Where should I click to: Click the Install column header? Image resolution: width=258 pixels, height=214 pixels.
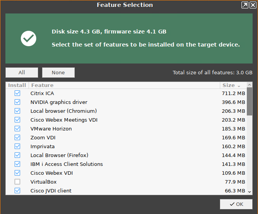click(17, 85)
